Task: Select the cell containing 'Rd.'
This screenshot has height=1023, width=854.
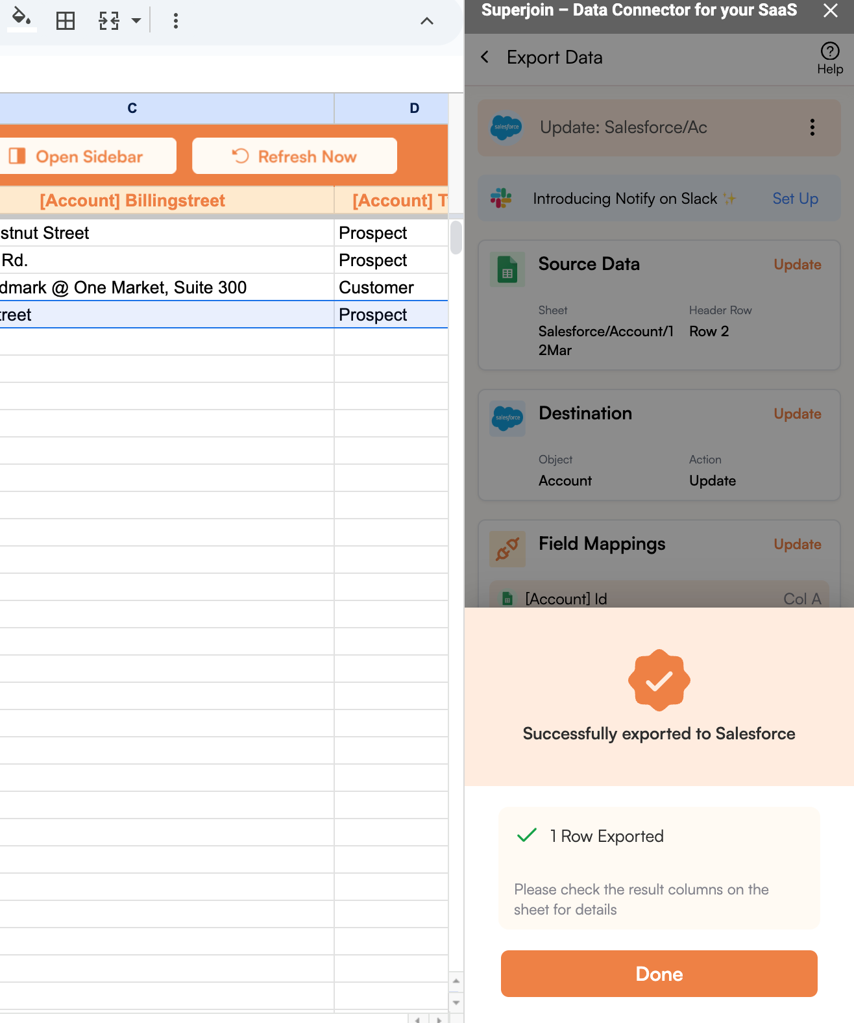Action: pos(167,260)
